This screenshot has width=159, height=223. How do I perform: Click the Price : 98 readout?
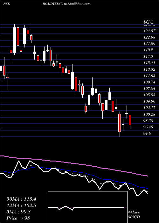pos(18,218)
